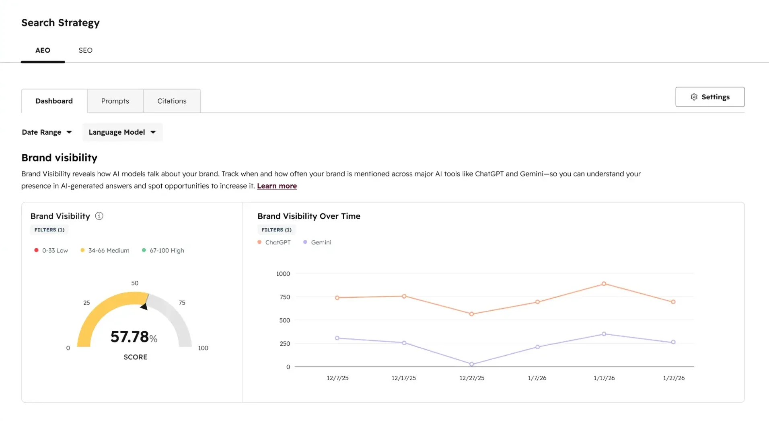Switch to the AEO tab
The height and width of the screenshot is (422, 769).
43,50
